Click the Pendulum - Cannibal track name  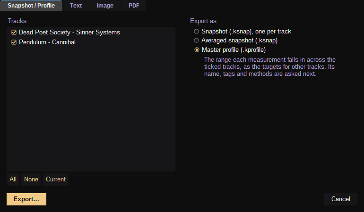pyautogui.click(x=47, y=42)
